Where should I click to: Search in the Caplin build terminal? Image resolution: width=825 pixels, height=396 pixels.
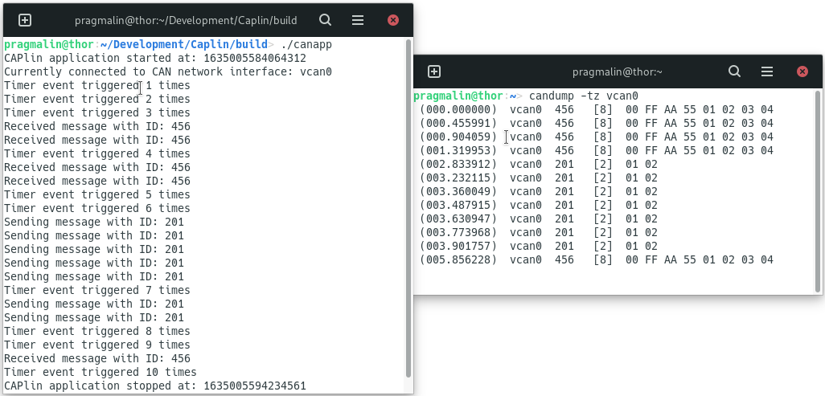click(325, 21)
